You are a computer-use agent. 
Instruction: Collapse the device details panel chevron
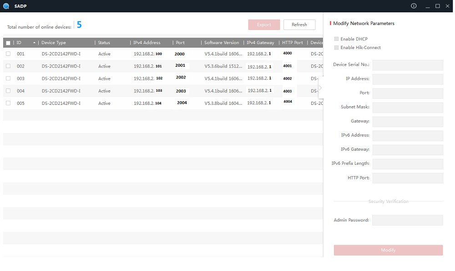(x=320, y=88)
